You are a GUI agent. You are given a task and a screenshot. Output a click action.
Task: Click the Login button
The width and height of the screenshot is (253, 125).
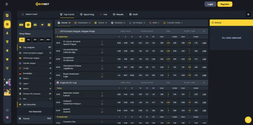210,4
